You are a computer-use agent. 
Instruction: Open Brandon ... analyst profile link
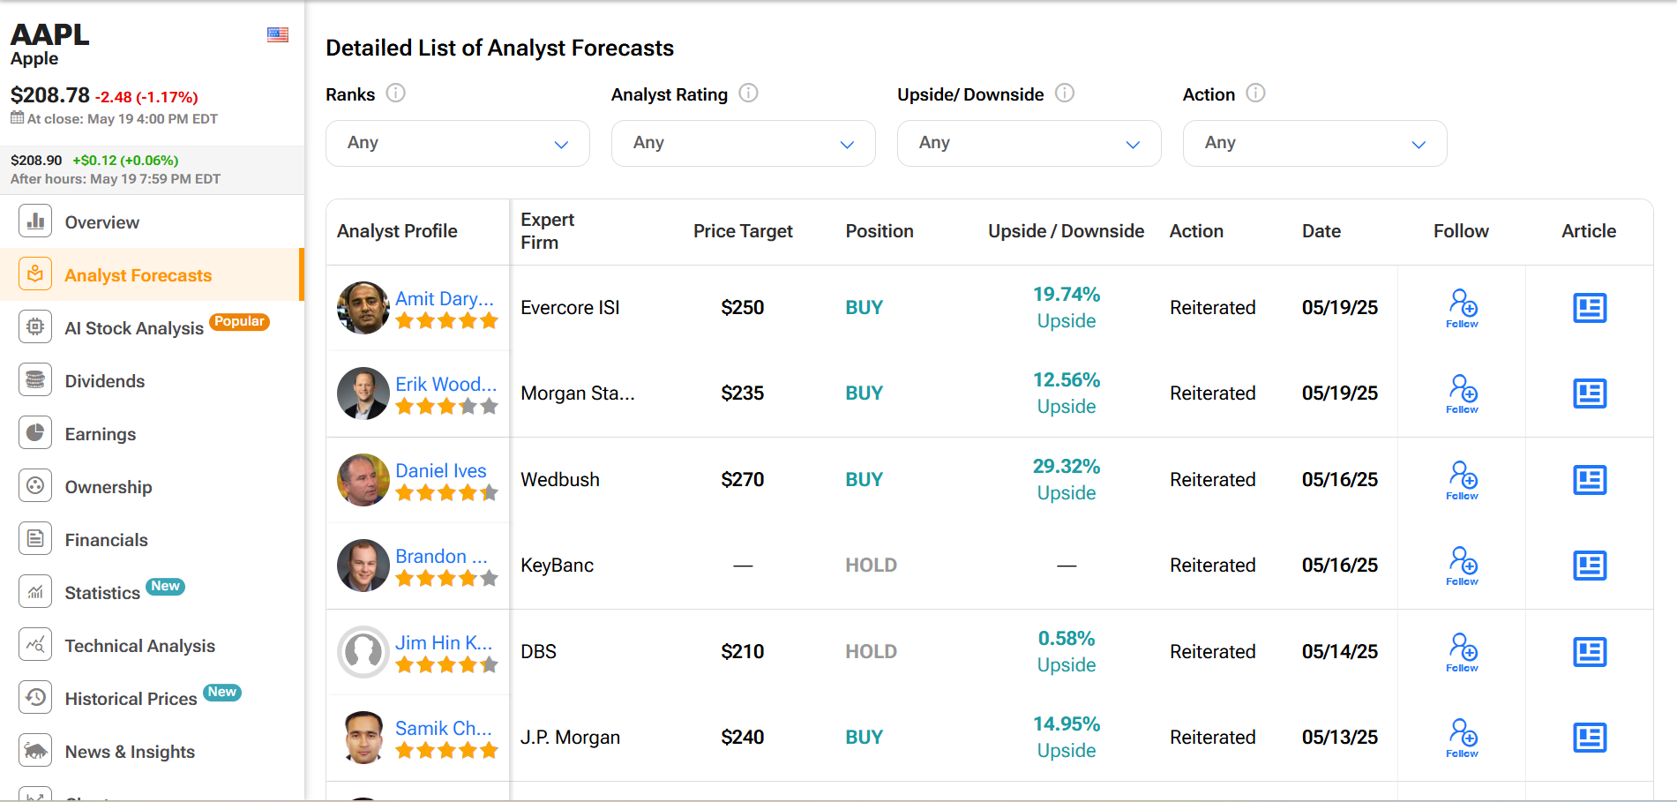(441, 556)
